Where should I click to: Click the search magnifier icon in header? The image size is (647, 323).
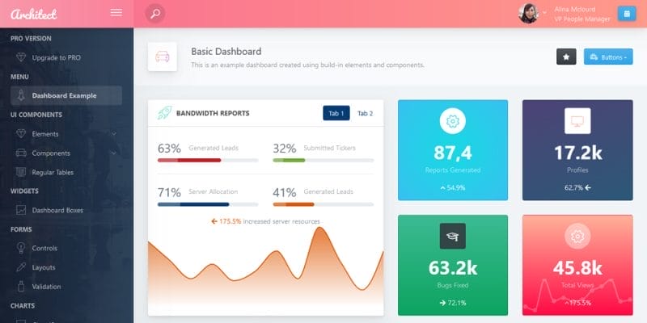coord(155,14)
